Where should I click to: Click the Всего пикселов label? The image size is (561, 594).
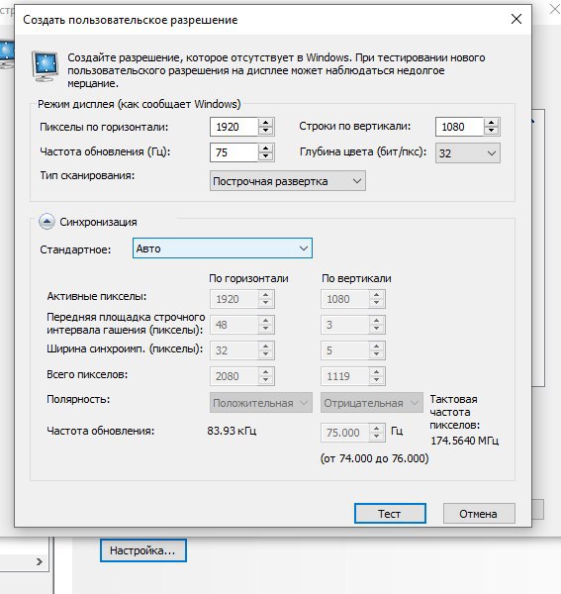87,374
